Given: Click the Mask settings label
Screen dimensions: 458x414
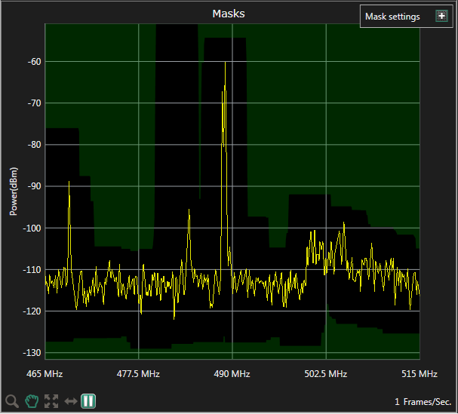Looking at the screenshot, I should point(392,17).
